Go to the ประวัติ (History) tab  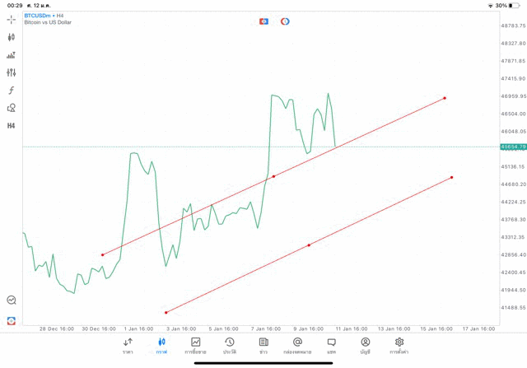pos(230,345)
